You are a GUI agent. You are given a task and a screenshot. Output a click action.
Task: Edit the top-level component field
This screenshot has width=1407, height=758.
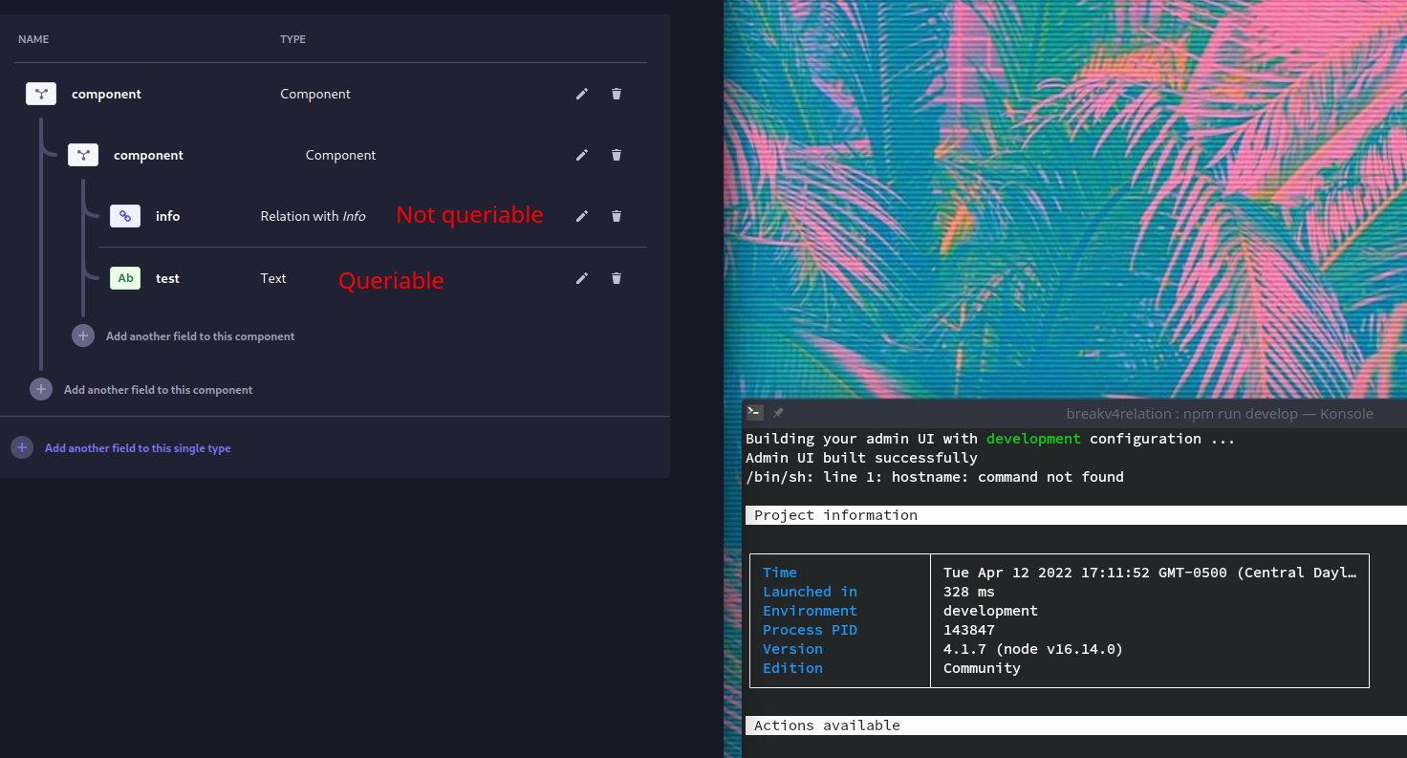[x=582, y=94]
